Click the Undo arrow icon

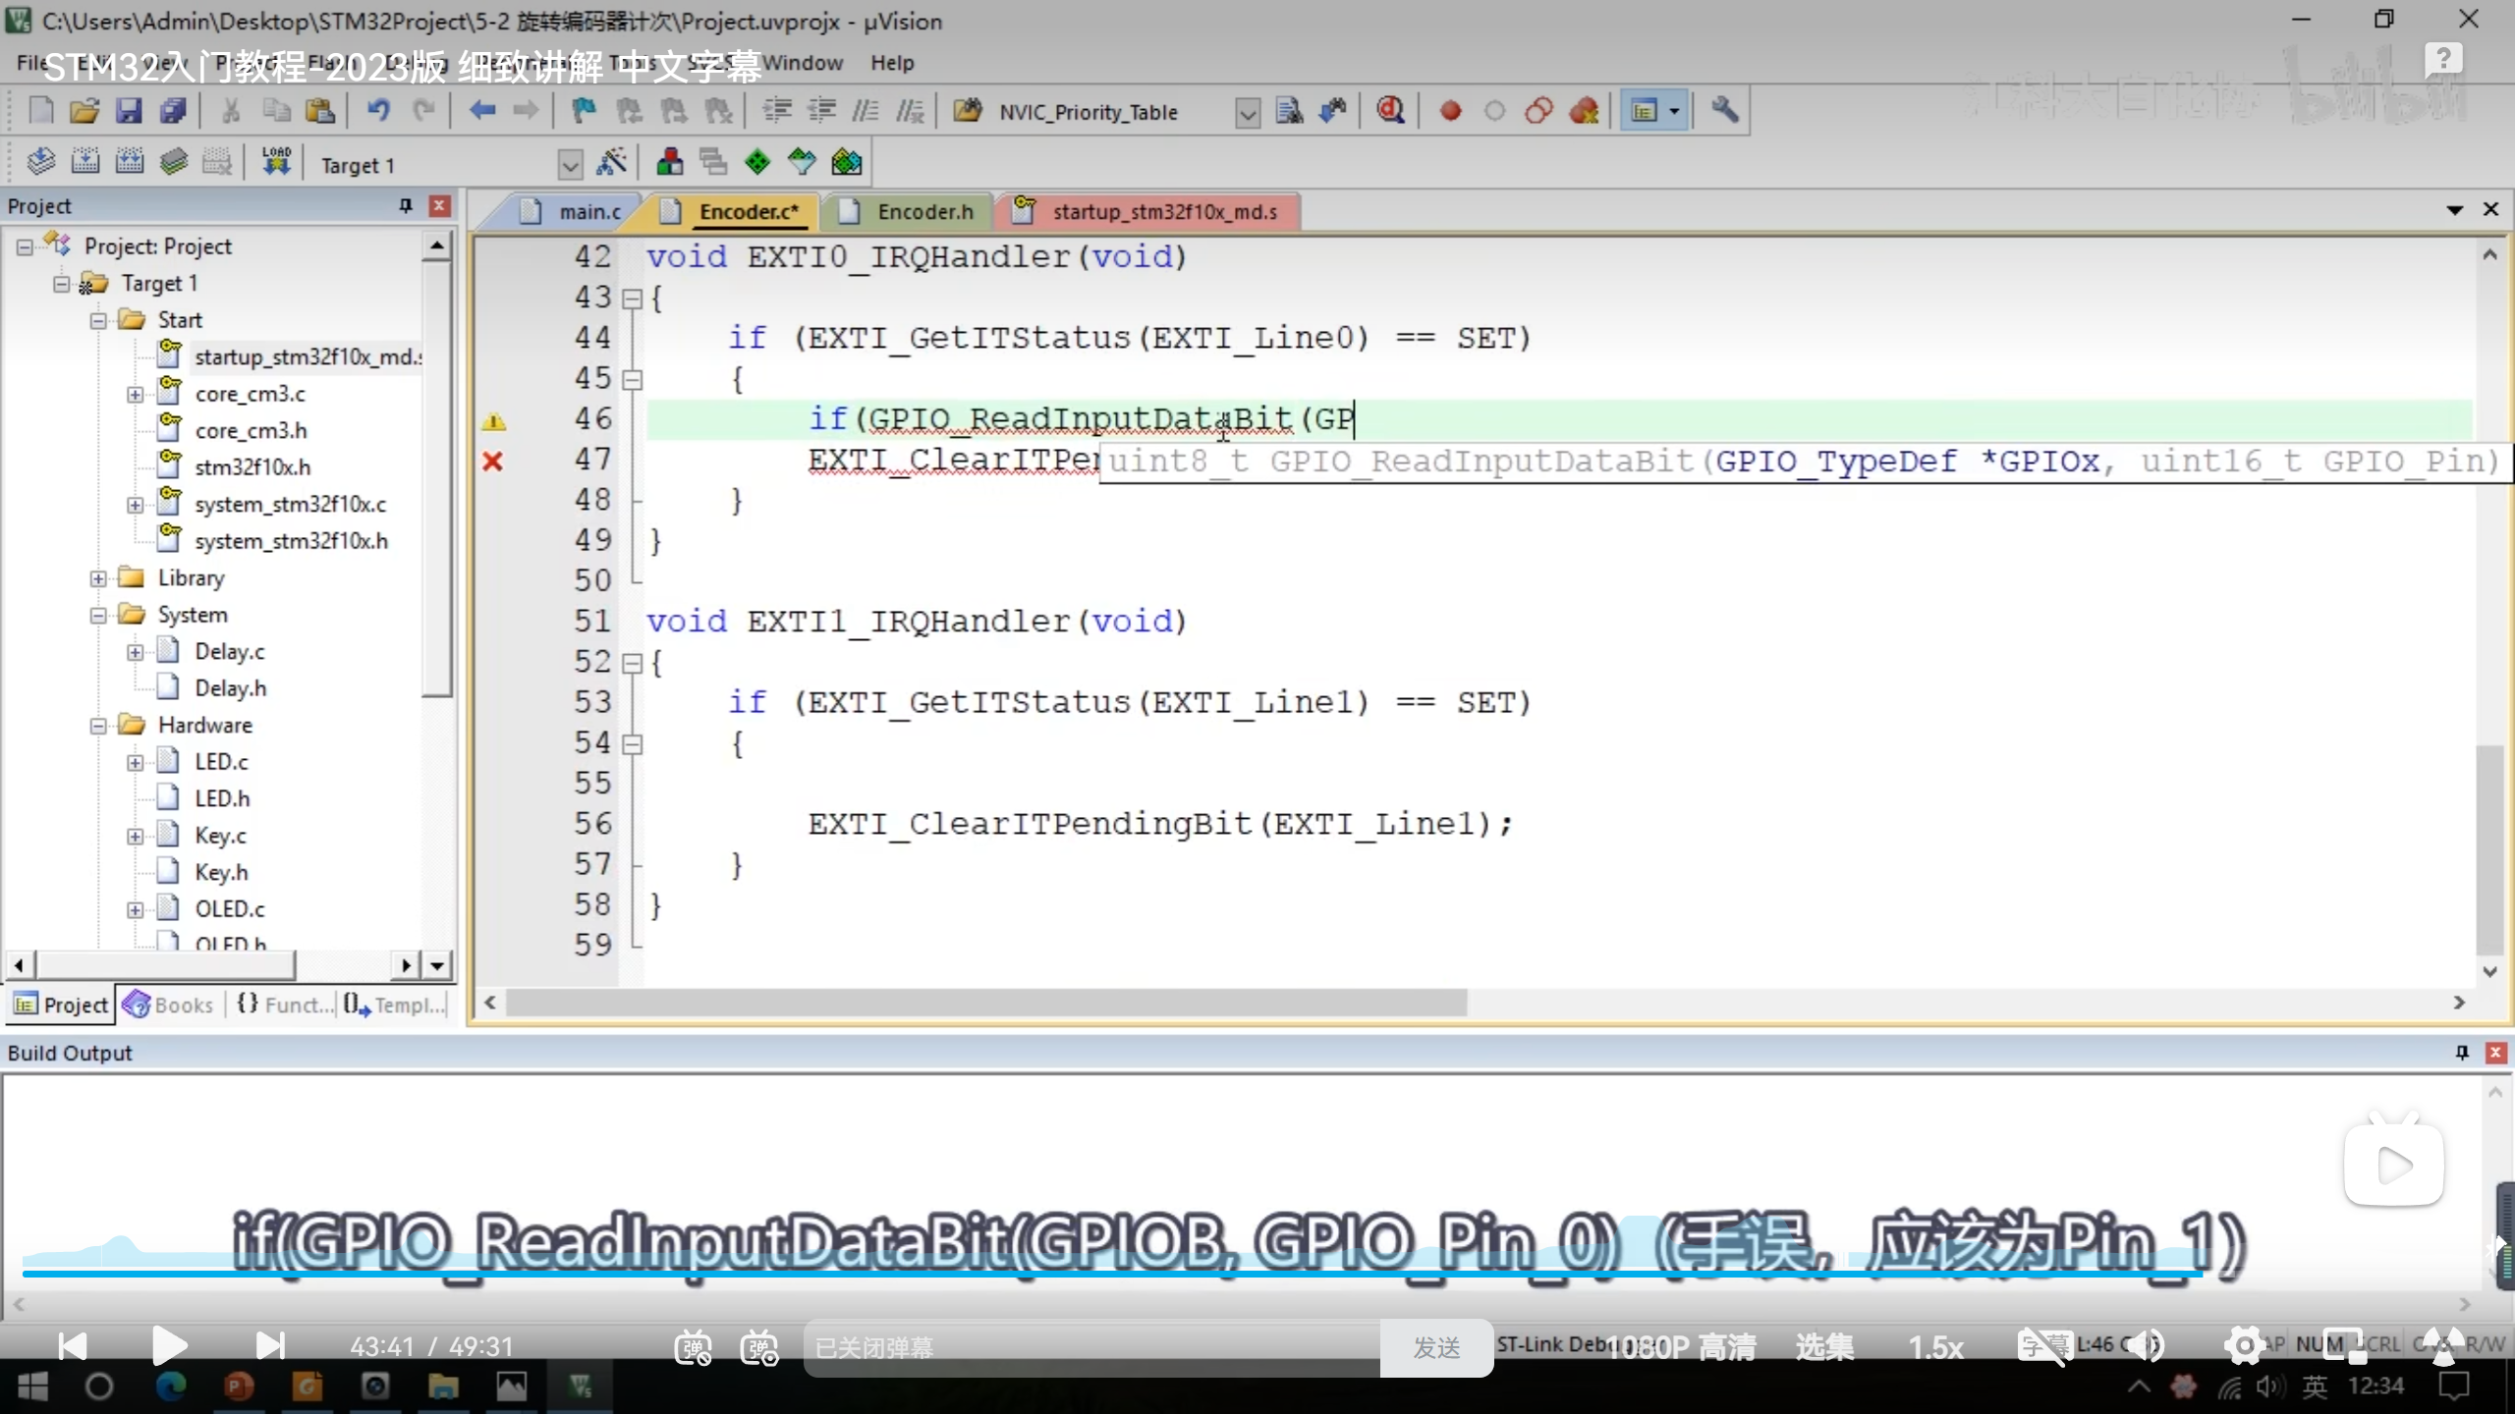coord(378,111)
